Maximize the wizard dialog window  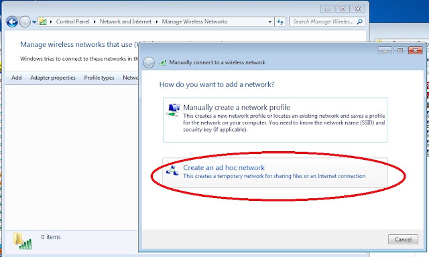[400, 50]
